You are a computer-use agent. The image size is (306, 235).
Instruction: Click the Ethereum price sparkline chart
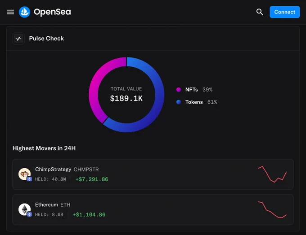click(272, 209)
